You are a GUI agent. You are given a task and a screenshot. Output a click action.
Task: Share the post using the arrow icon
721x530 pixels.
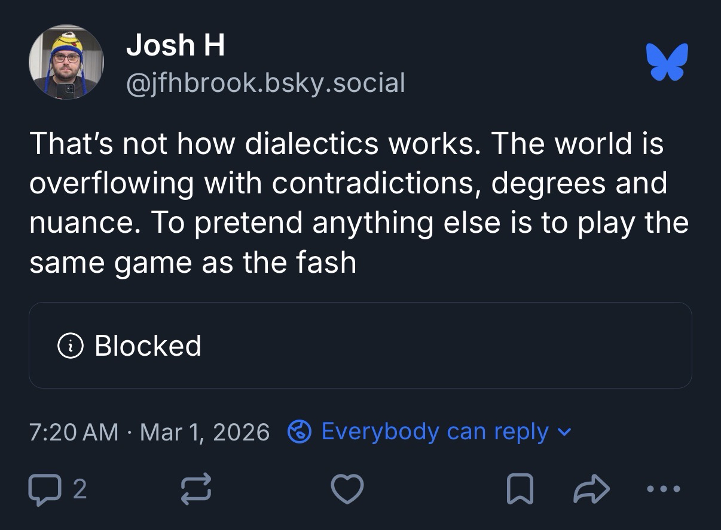(591, 489)
